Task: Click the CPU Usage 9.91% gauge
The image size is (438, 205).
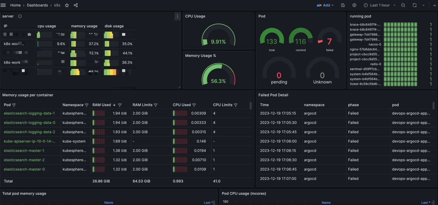Action: (218, 36)
